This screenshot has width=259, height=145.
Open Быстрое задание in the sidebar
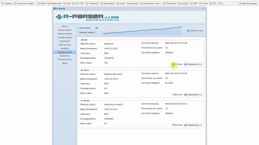click(x=65, y=30)
